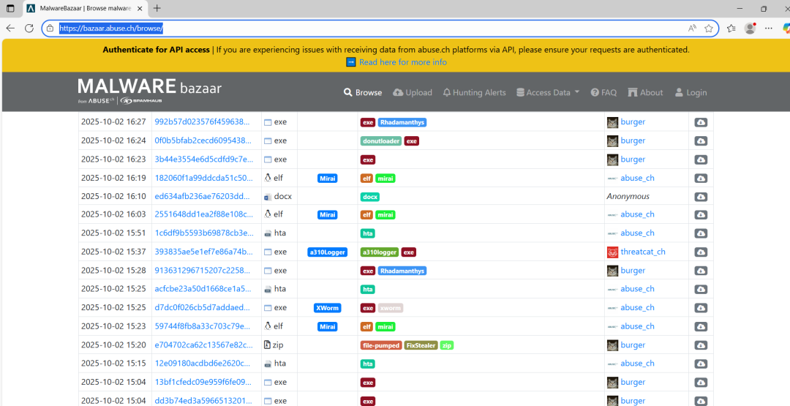Open browser Settings and more menu
790x406 pixels.
[768, 29]
